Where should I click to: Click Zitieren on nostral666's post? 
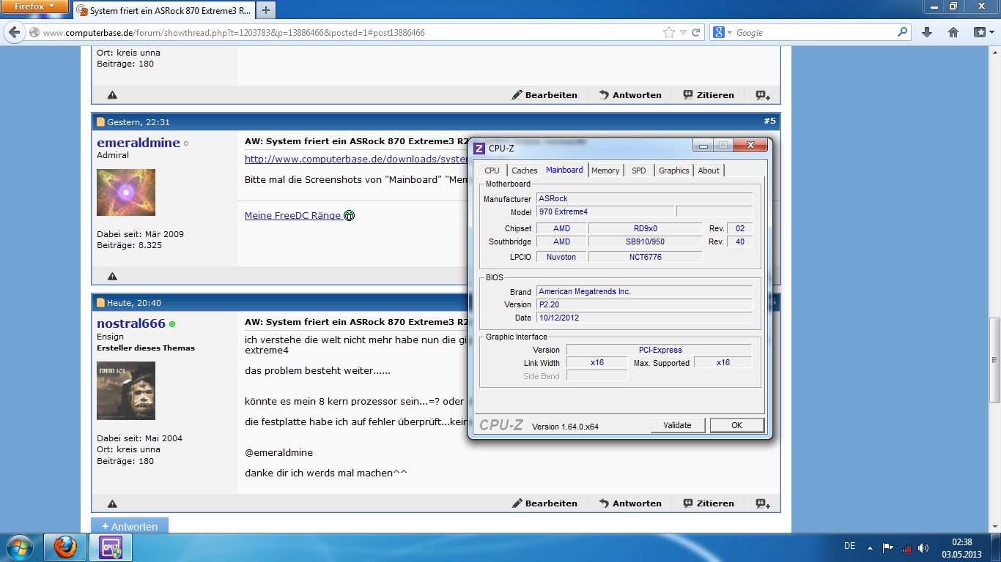click(709, 503)
